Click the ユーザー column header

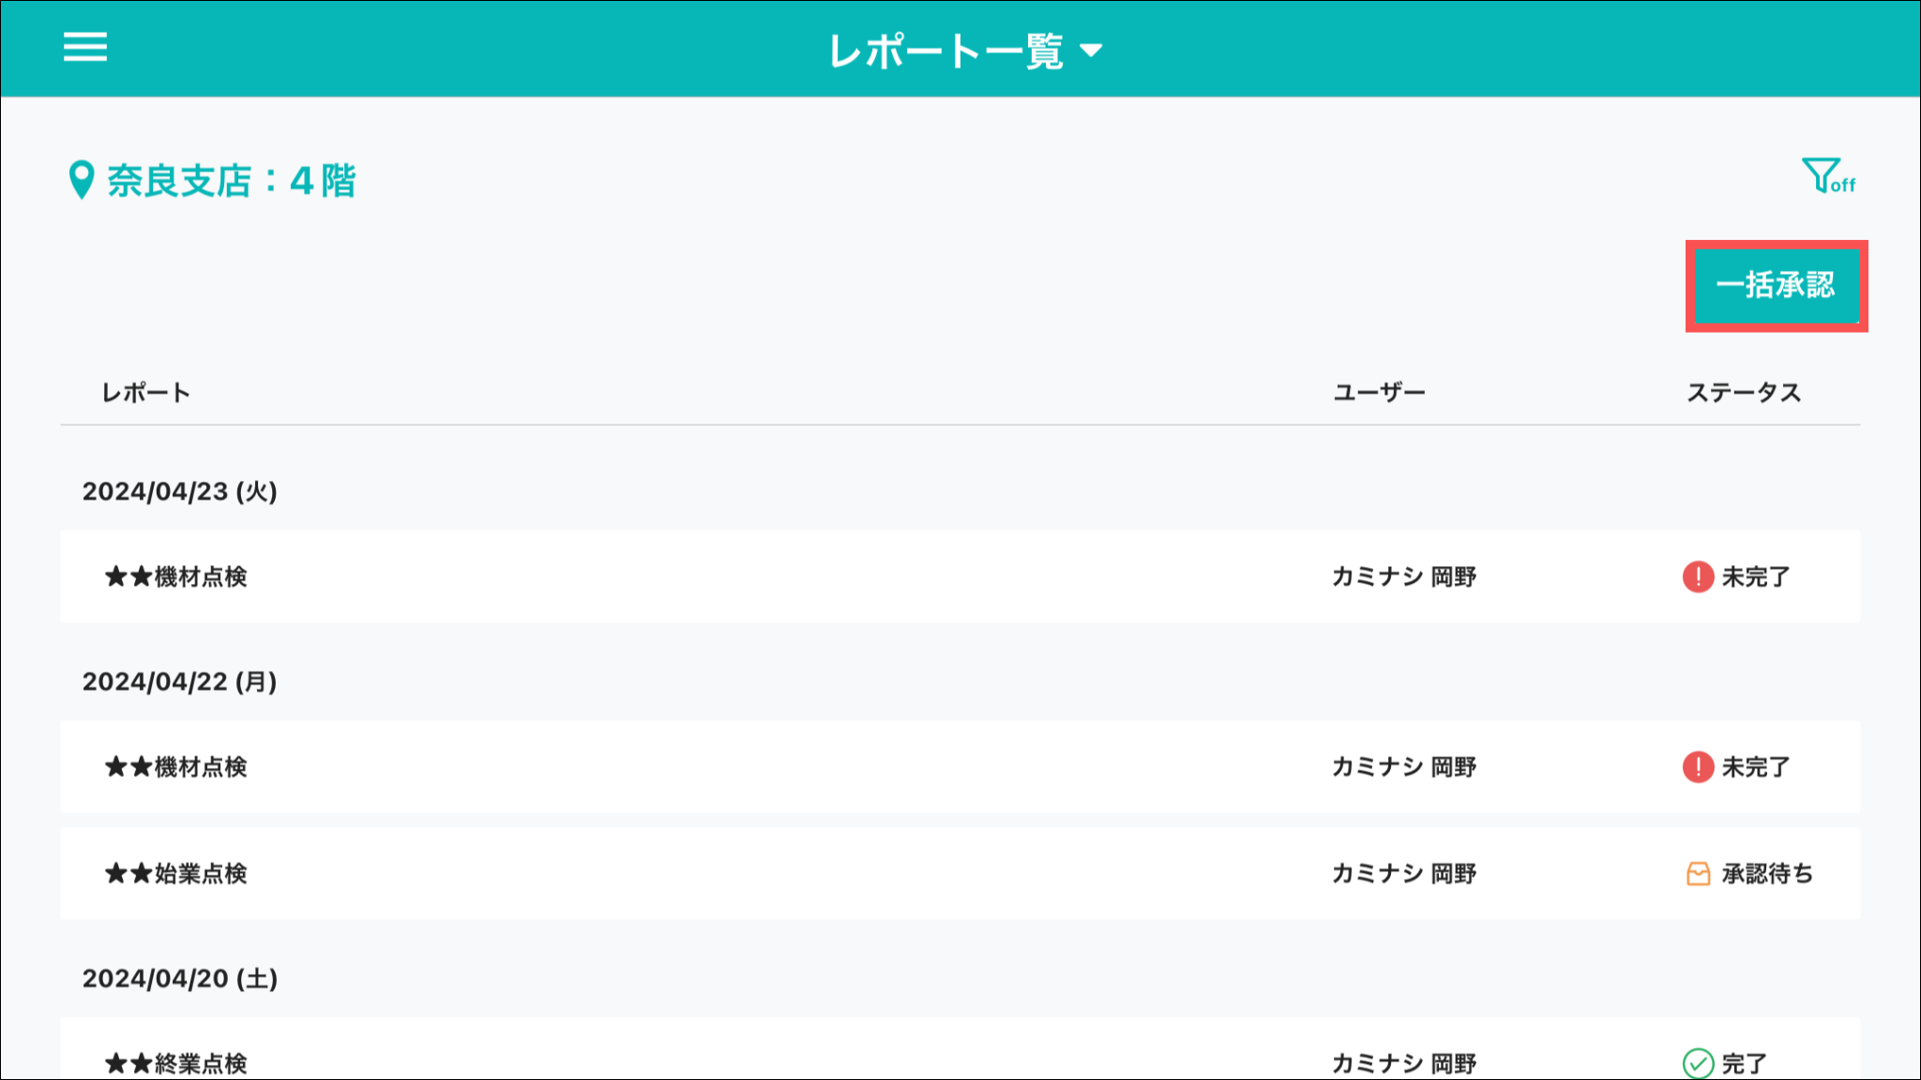pyautogui.click(x=1379, y=393)
